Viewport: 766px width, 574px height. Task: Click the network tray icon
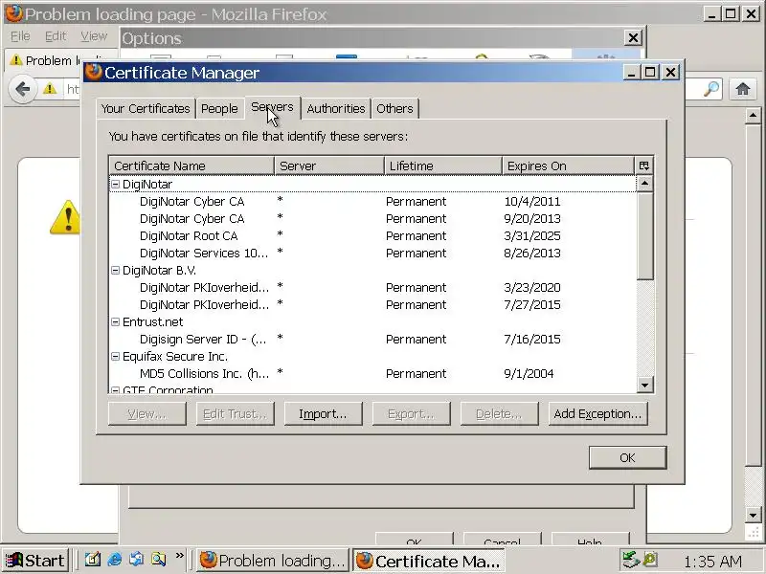click(630, 560)
